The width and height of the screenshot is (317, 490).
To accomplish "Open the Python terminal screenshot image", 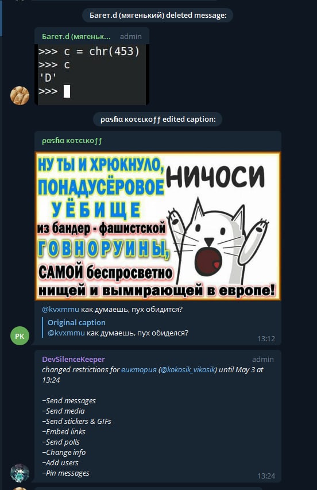I will pyautogui.click(x=92, y=74).
